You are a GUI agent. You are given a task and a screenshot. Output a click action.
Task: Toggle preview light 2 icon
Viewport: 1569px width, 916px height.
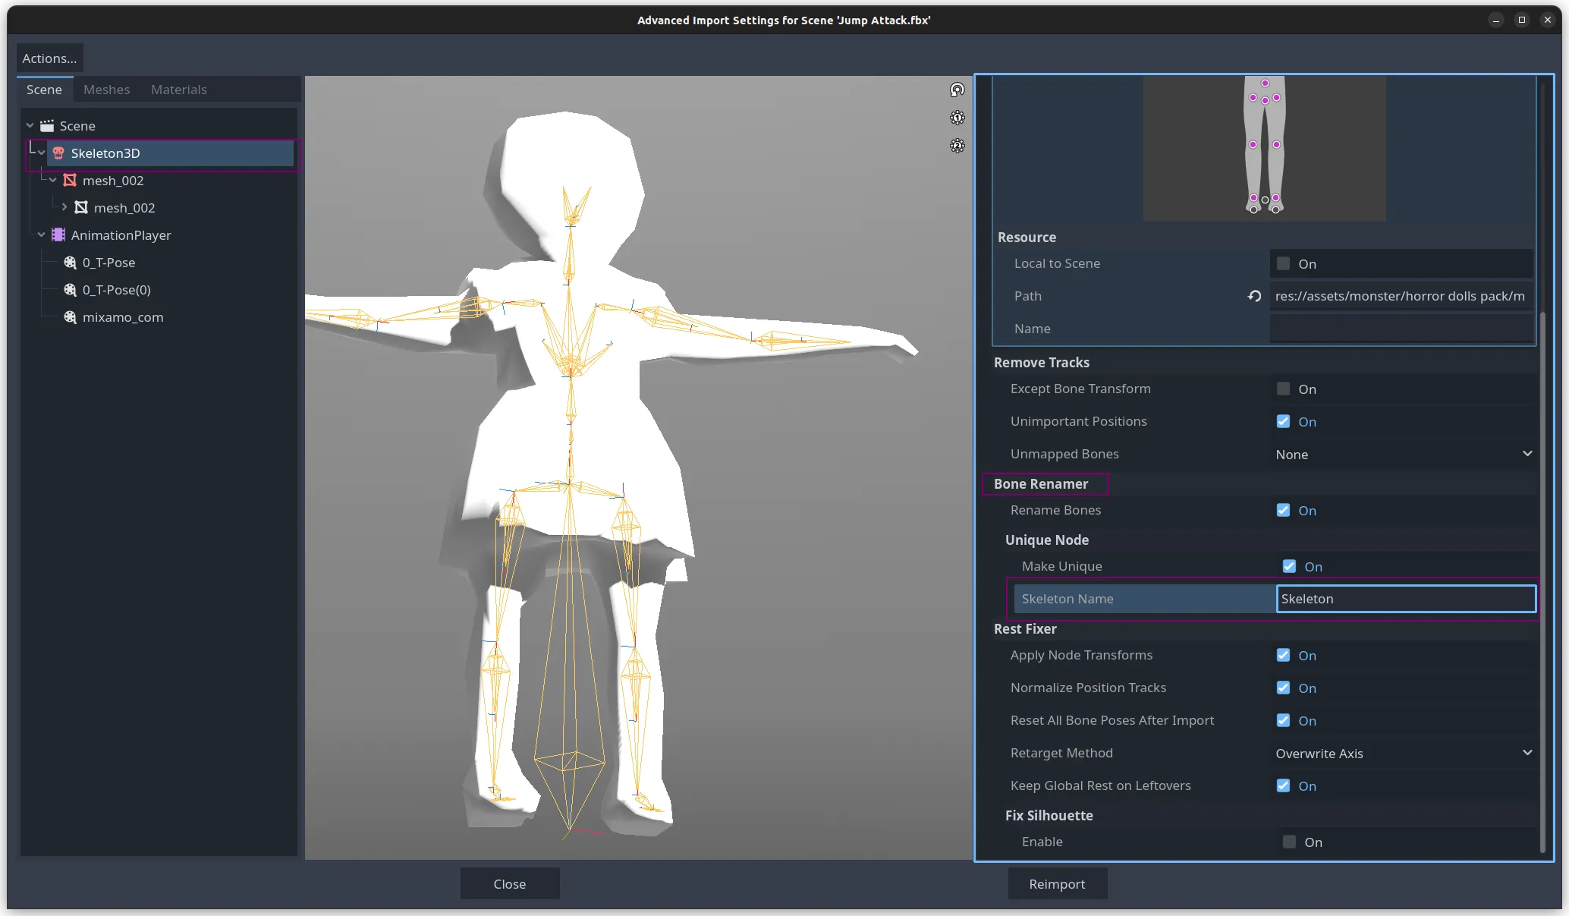click(x=957, y=146)
